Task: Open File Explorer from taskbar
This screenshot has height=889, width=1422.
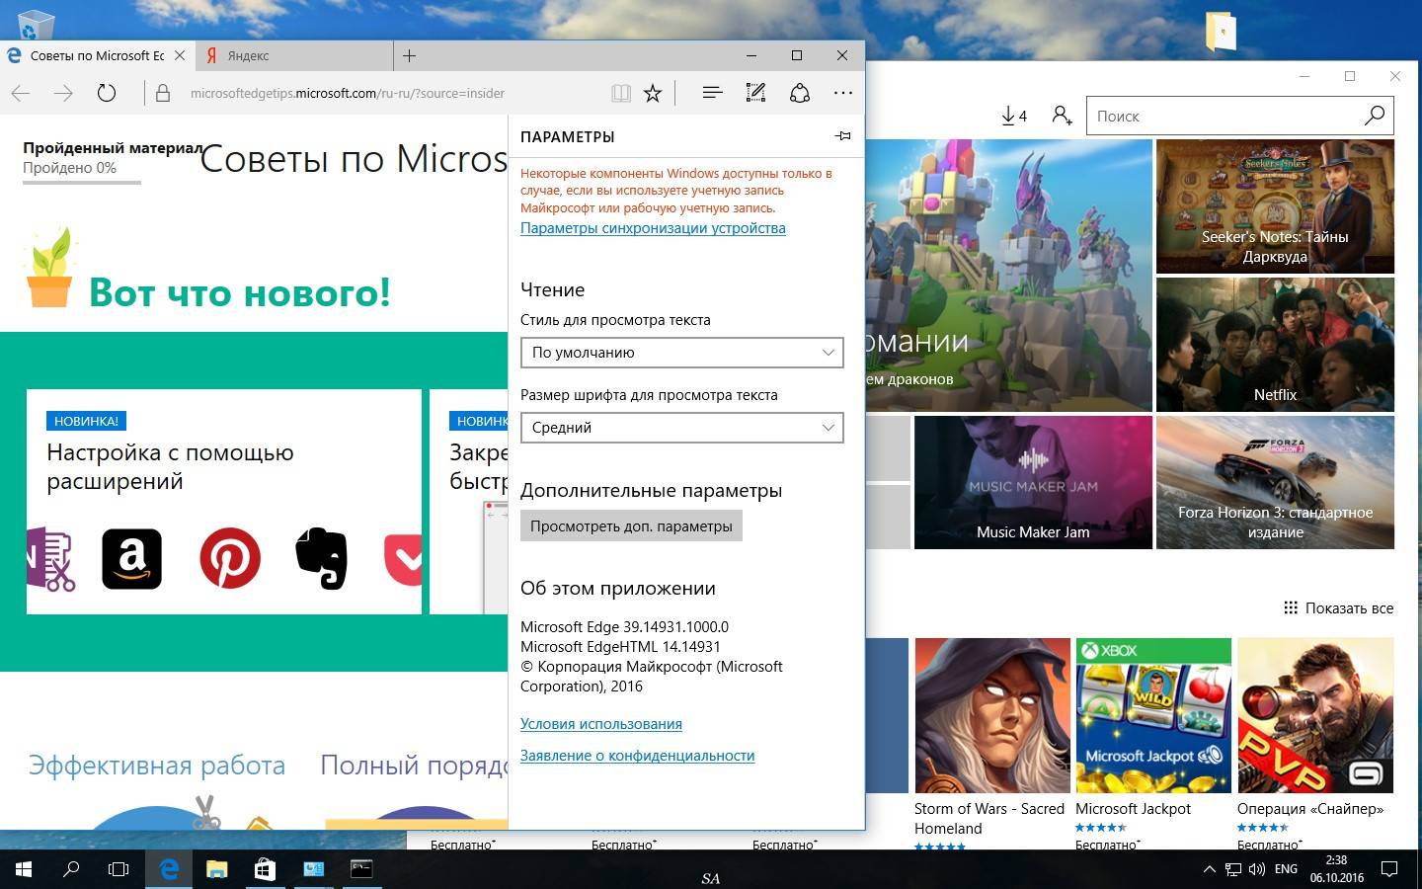Action: point(216,869)
